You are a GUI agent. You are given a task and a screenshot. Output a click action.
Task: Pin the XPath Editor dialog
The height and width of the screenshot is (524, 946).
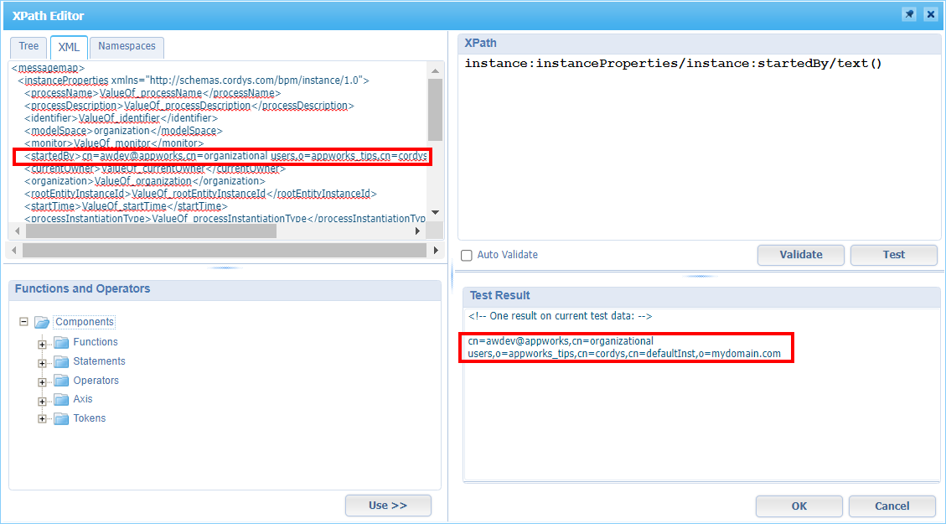pos(909,14)
